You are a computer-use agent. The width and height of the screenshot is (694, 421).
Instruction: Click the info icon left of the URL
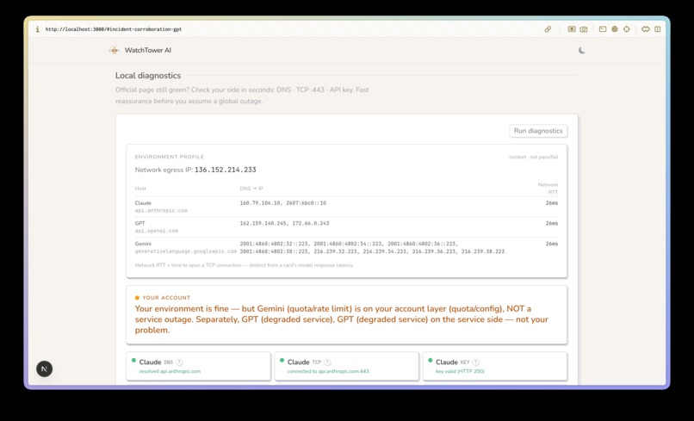tap(38, 29)
